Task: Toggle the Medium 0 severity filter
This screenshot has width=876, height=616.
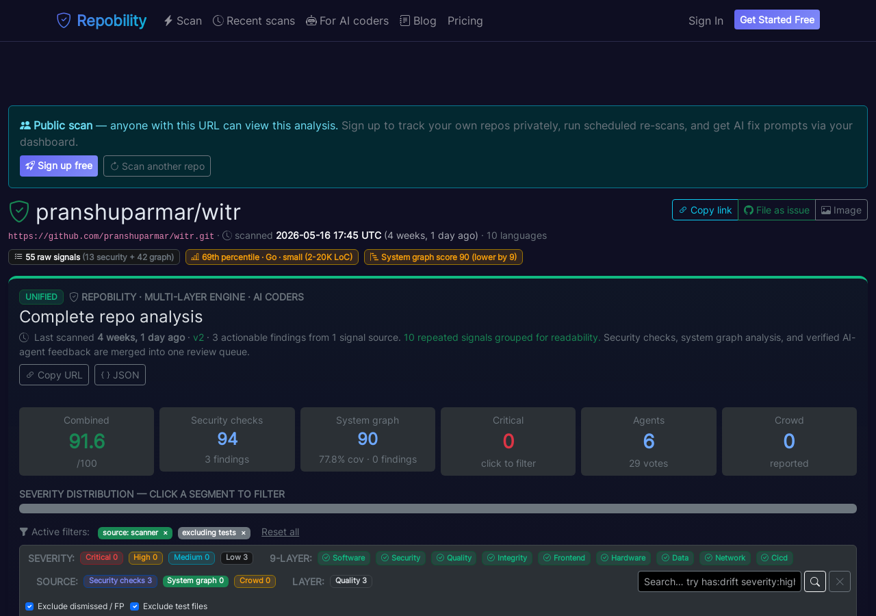Action: coord(192,558)
